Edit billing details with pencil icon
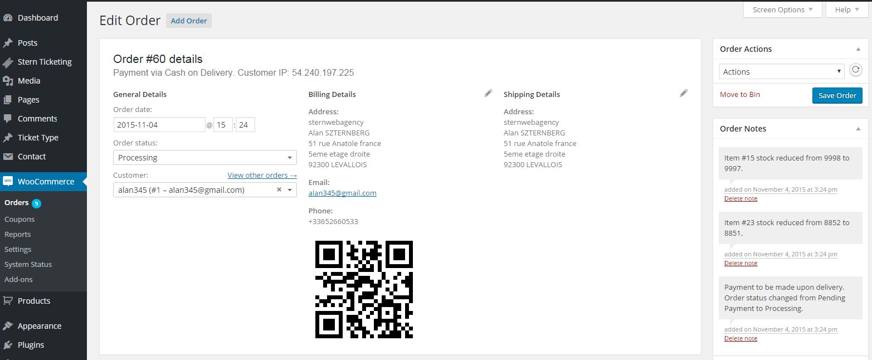This screenshot has width=872, height=360. pyautogui.click(x=488, y=94)
